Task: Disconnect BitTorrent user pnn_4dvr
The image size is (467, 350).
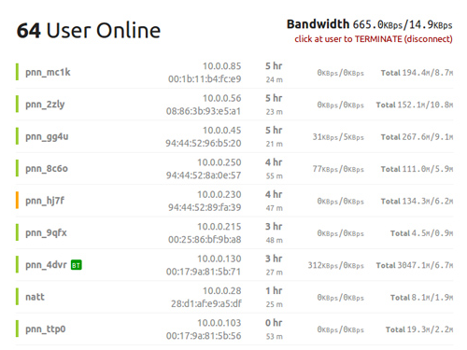Action: coord(46,265)
